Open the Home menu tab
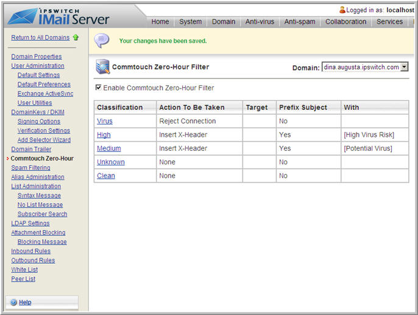This screenshot has width=418, height=315. [160, 21]
